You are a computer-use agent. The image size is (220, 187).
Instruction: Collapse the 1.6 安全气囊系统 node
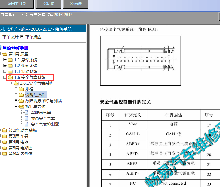[5, 77]
